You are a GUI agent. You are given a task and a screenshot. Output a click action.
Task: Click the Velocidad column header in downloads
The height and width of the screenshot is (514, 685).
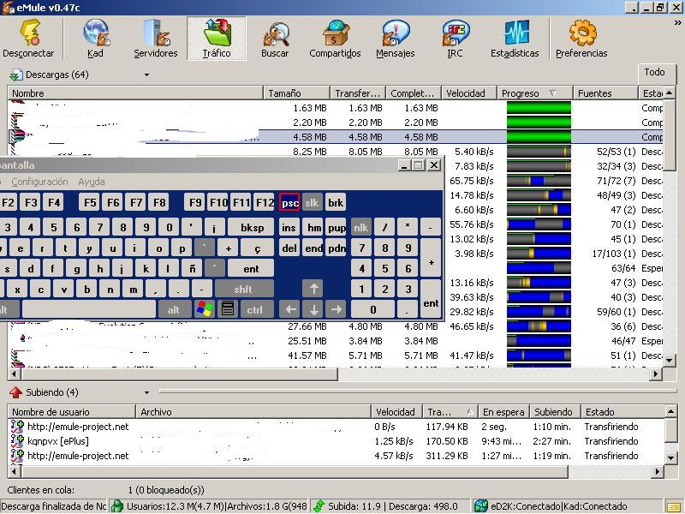click(469, 93)
